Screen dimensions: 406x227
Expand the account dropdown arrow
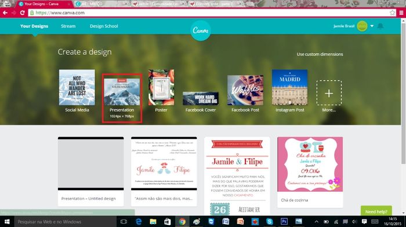(x=372, y=26)
